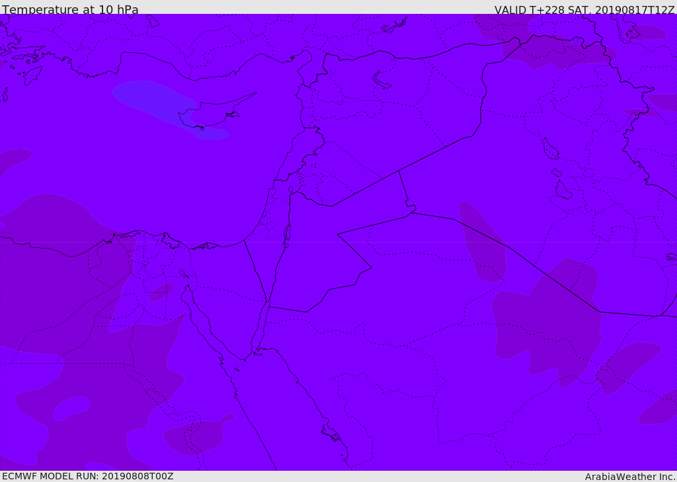Click the 'ECMWF MODEL RUN: 20190808T00Z' text

point(88,476)
